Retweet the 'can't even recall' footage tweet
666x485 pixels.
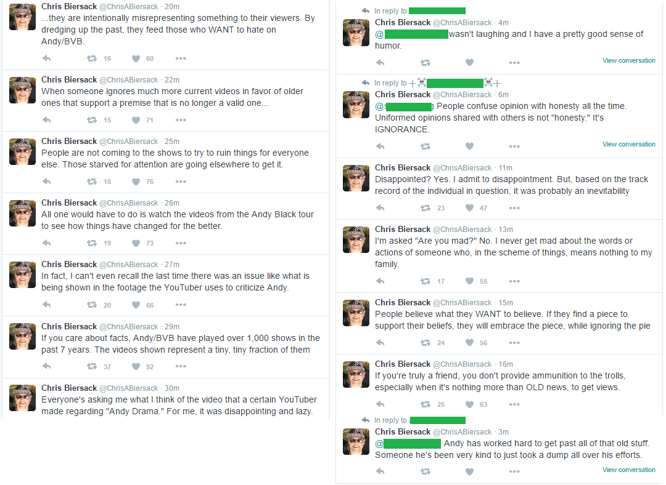coord(92,305)
